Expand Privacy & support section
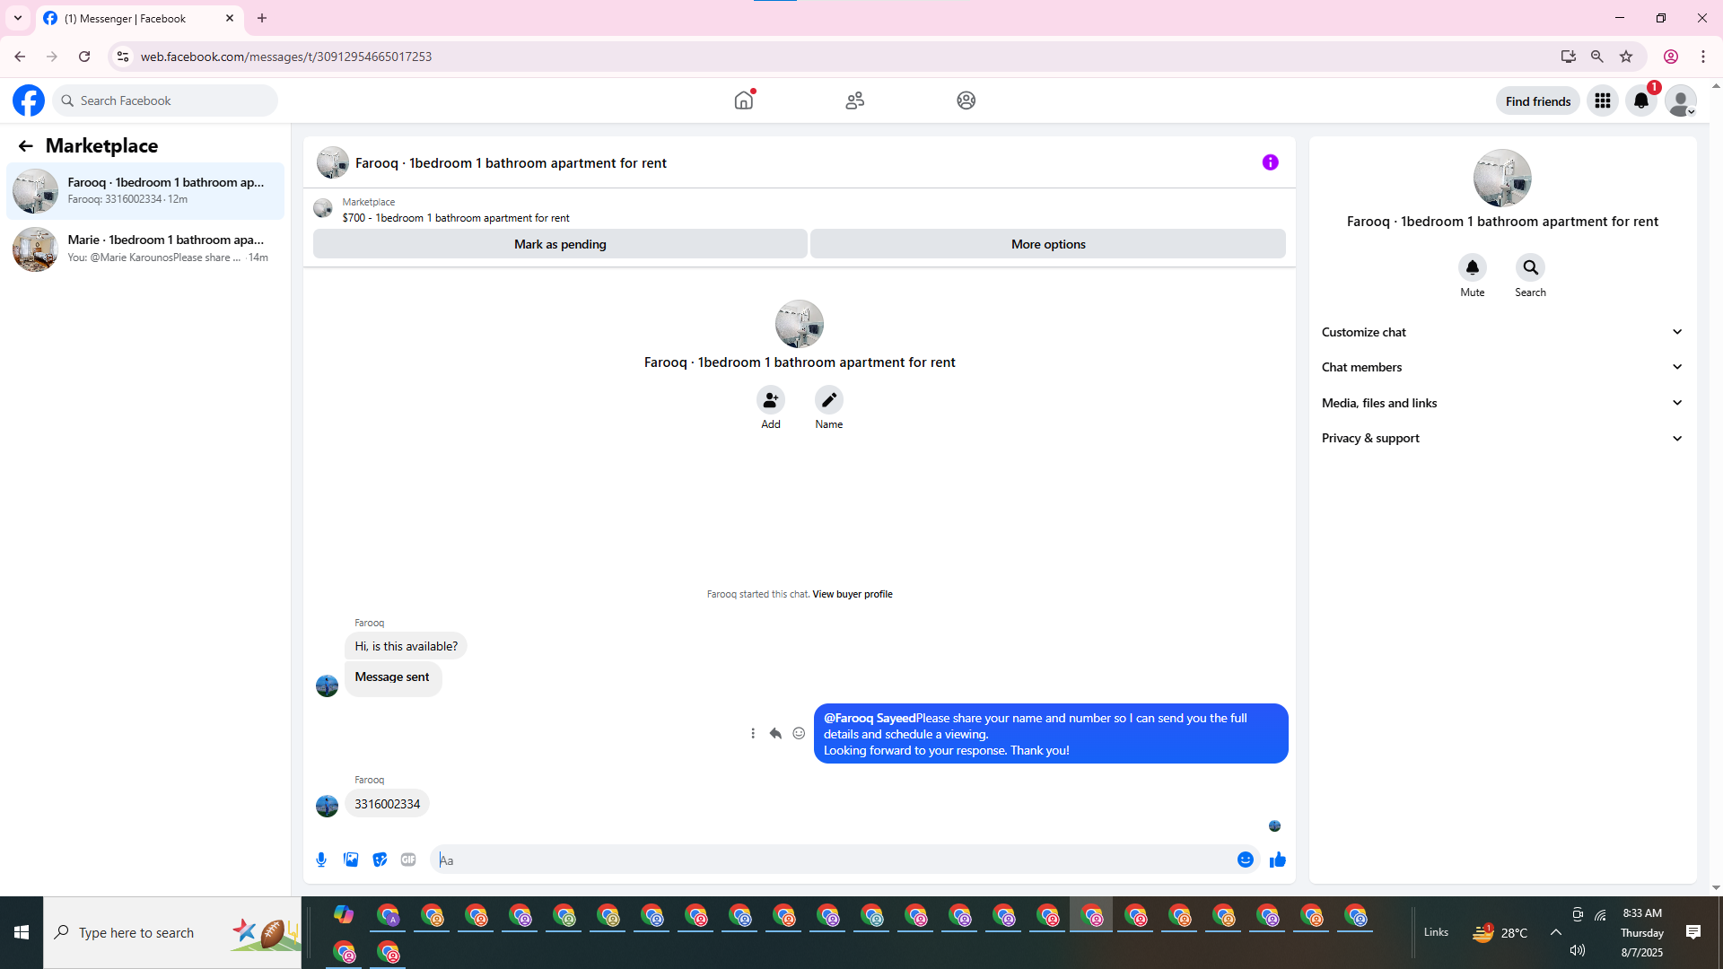The image size is (1723, 969). tap(1502, 438)
